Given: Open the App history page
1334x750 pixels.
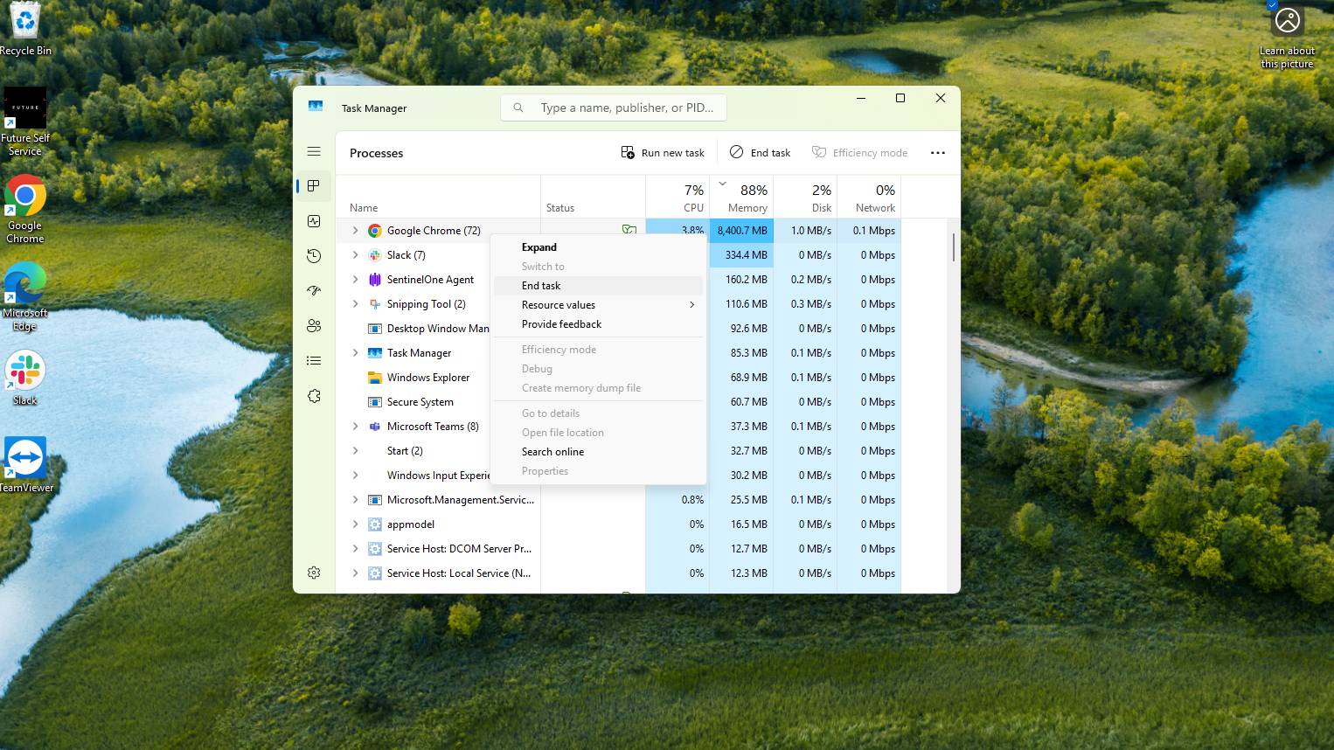Looking at the screenshot, I should point(314,255).
